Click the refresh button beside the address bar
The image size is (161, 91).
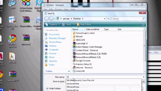(x=108, y=19)
